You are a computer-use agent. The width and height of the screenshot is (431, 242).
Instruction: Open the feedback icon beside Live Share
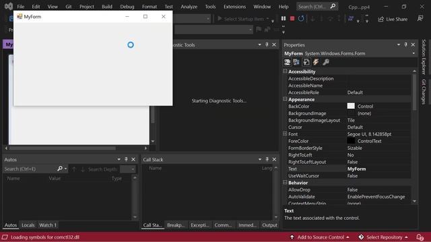[420, 18]
